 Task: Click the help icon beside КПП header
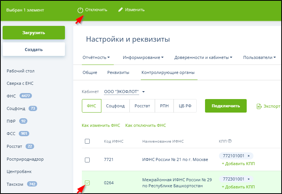click(x=229, y=141)
